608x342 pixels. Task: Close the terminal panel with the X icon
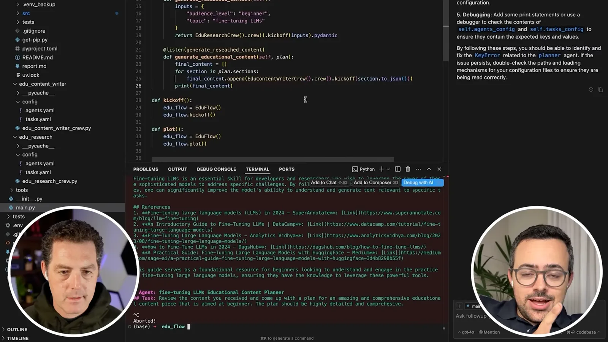[439, 169]
